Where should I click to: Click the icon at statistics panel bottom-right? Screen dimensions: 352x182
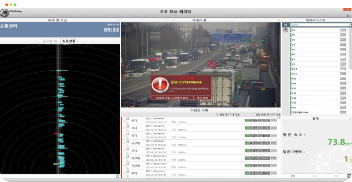[x=349, y=176]
